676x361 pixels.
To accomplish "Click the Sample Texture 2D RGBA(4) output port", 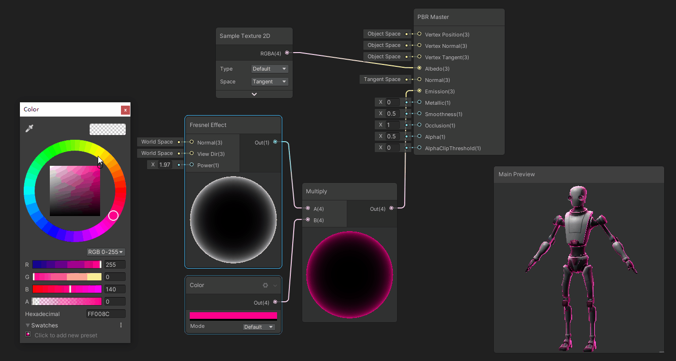I will pyautogui.click(x=287, y=53).
